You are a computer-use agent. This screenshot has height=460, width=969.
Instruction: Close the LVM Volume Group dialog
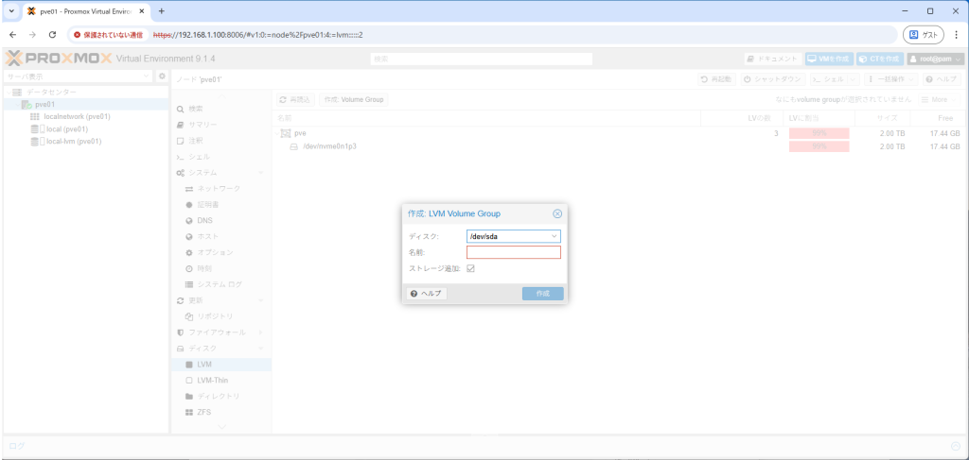point(556,213)
